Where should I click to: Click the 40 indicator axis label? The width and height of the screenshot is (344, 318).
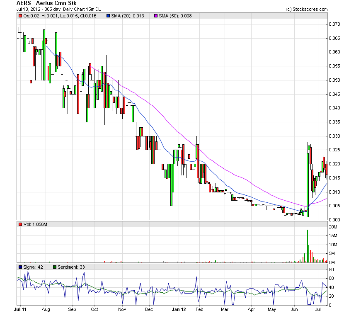pyautogui.click(x=331, y=287)
